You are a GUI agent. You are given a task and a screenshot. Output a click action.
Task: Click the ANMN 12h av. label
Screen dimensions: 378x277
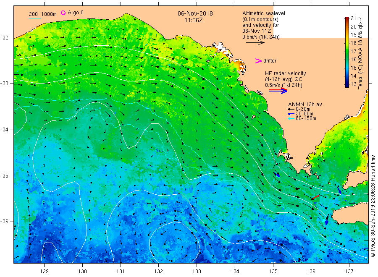[x=306, y=105]
